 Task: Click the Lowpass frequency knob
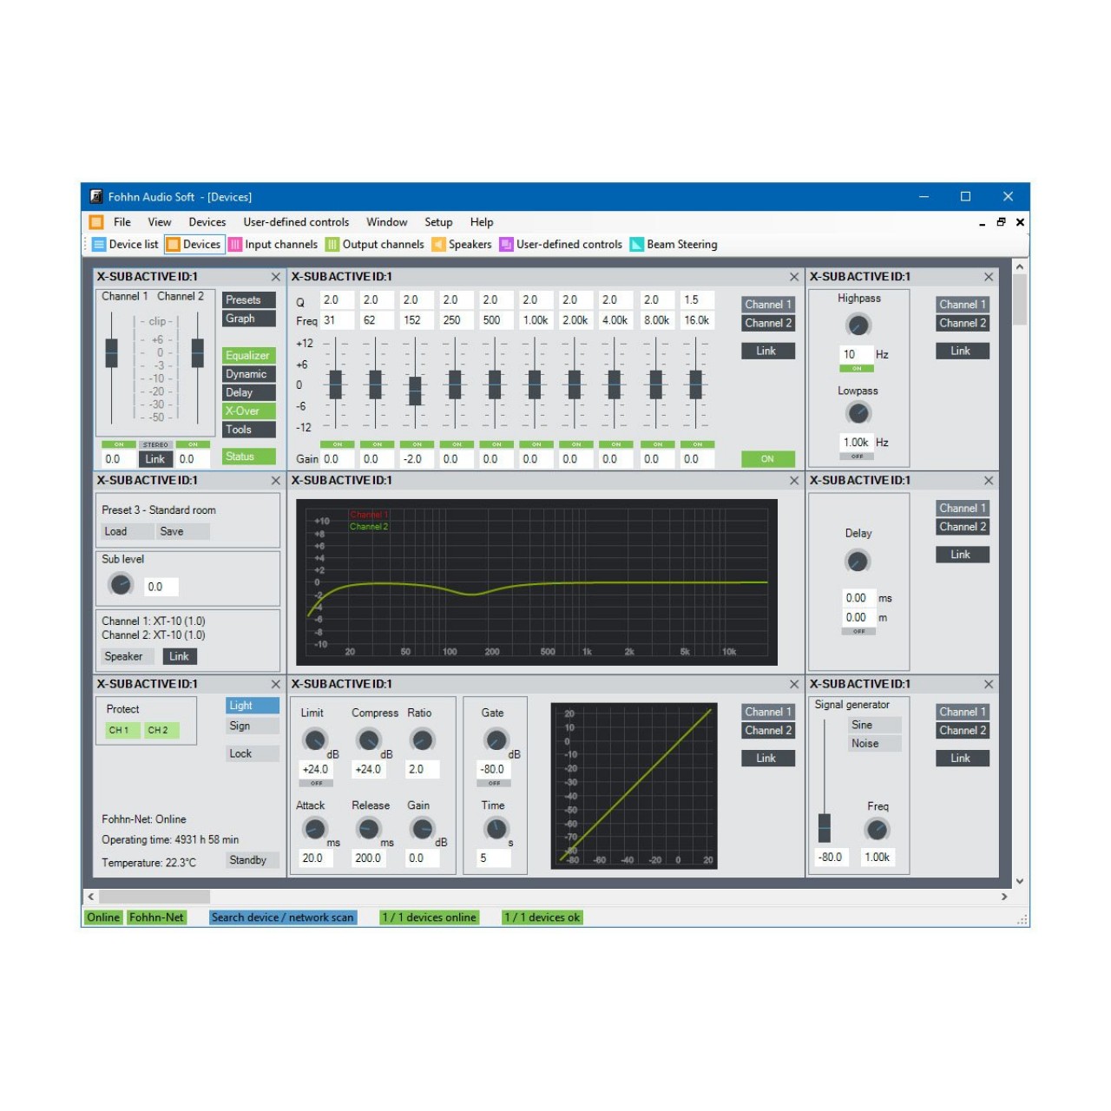858,413
